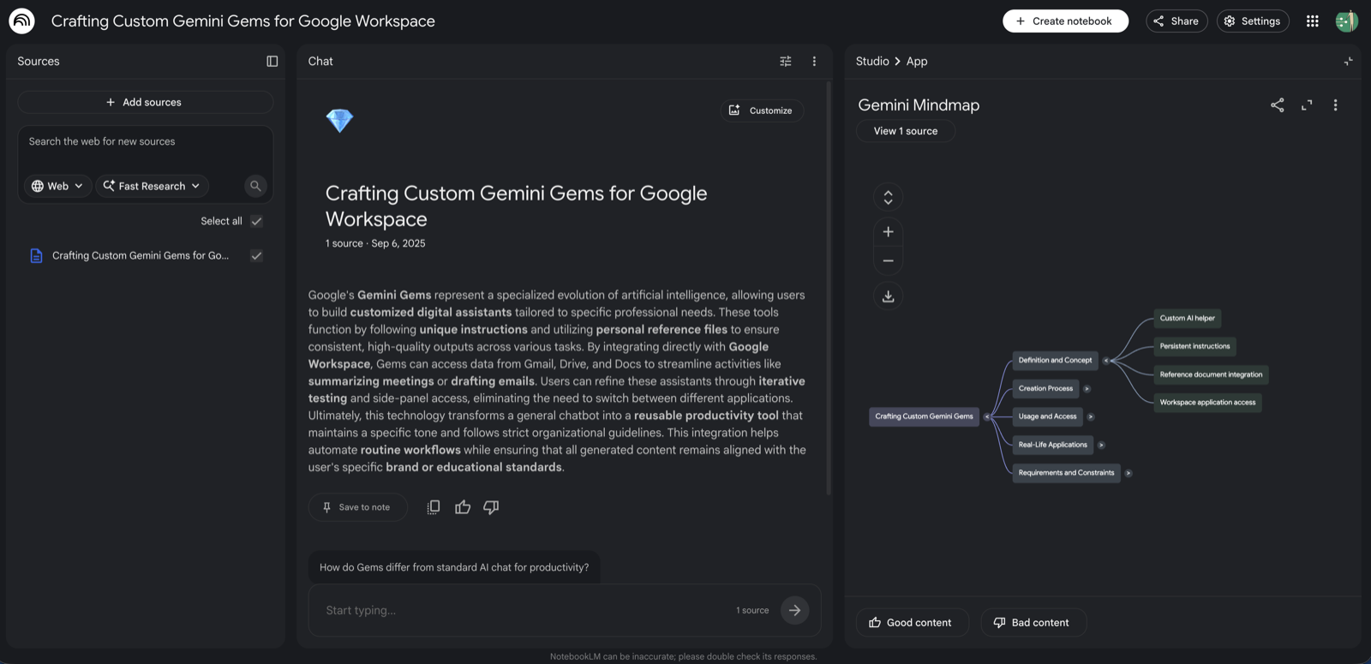1371x664 pixels.
Task: Click the Gemini Mindmap title
Action: click(919, 105)
